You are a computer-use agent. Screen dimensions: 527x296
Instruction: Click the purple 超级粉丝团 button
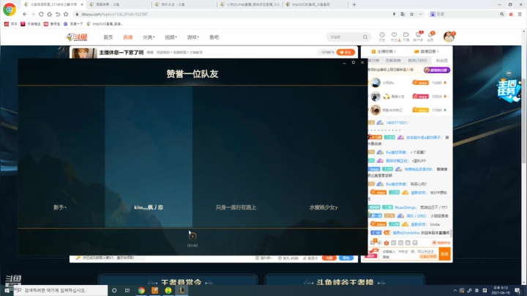[436, 70]
